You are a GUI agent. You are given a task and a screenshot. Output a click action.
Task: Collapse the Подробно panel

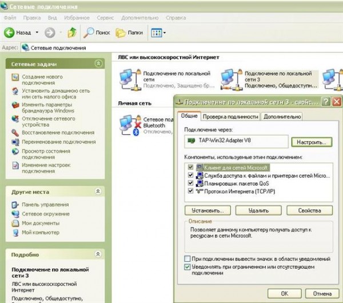tap(98, 254)
